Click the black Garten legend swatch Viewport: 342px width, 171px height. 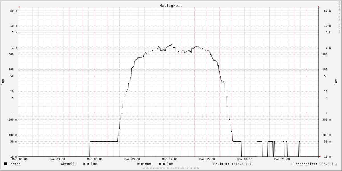(5, 164)
